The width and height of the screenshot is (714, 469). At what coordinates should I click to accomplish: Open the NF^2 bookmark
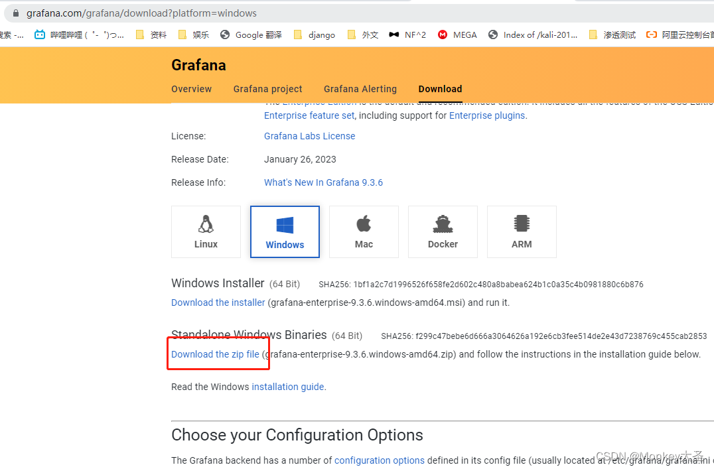coord(407,34)
